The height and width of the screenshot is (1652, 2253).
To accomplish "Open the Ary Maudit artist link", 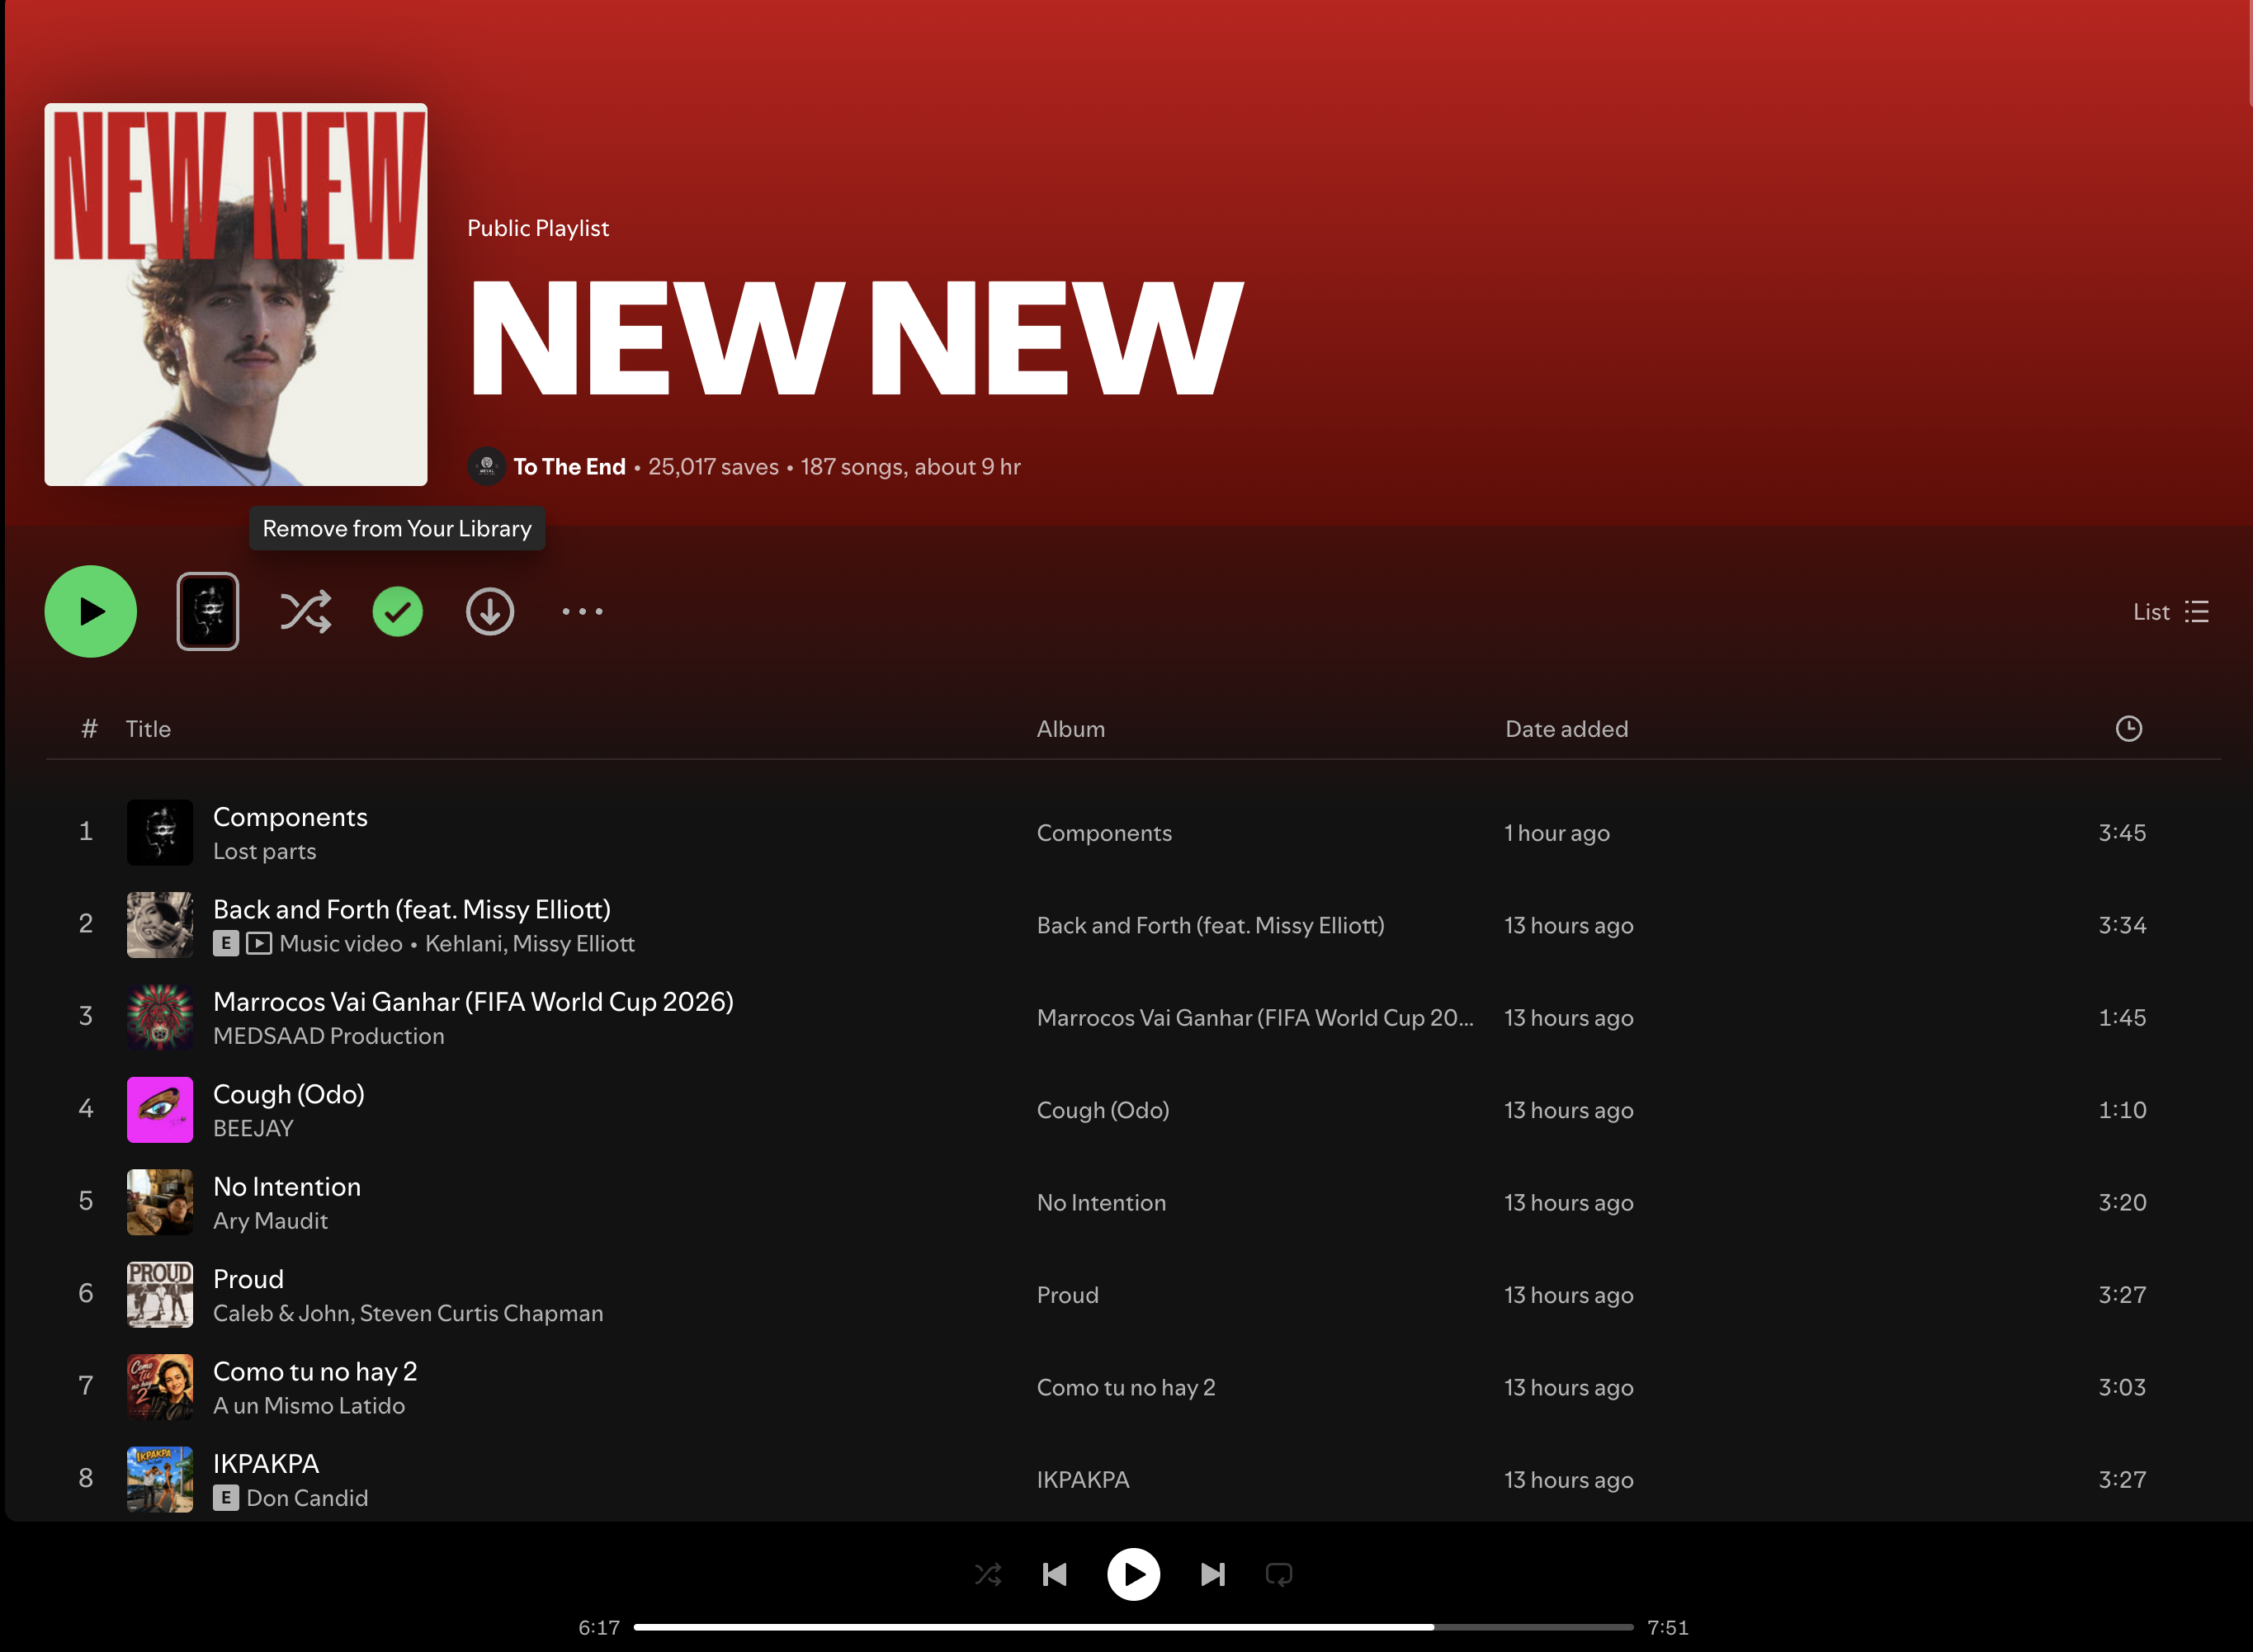I will [x=270, y=1221].
